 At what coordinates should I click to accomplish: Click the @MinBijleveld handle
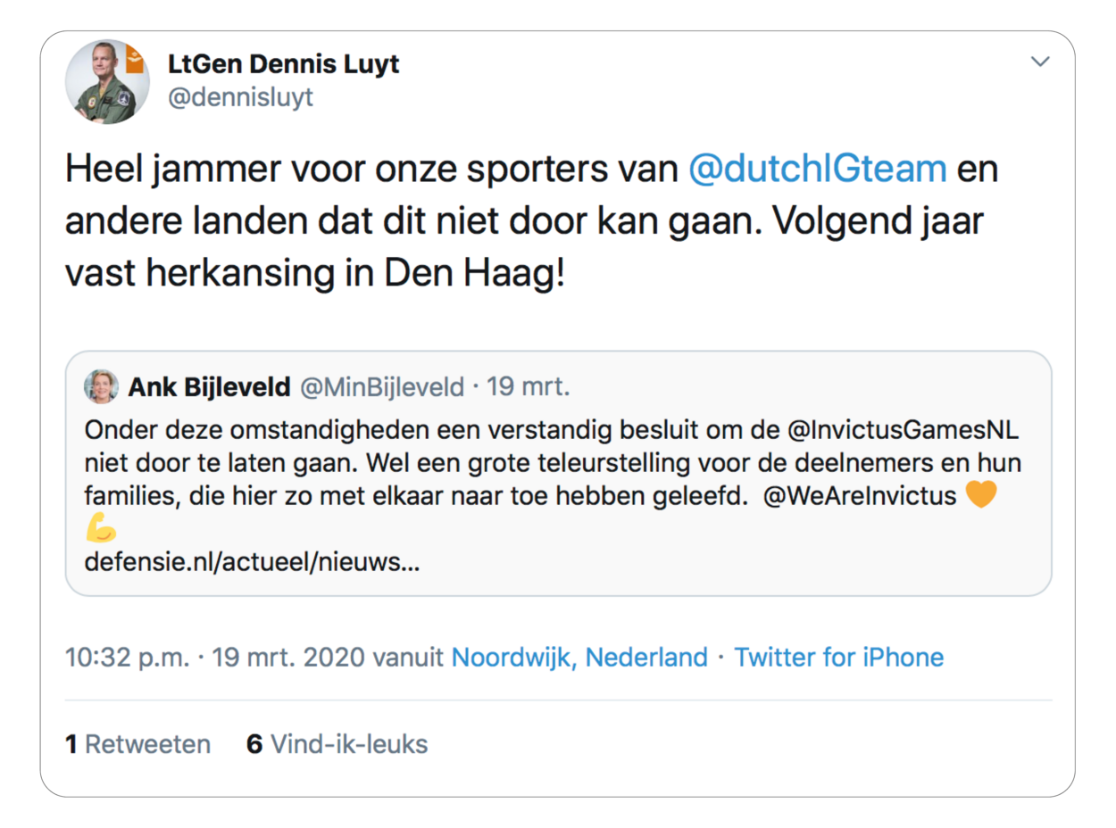point(382,387)
